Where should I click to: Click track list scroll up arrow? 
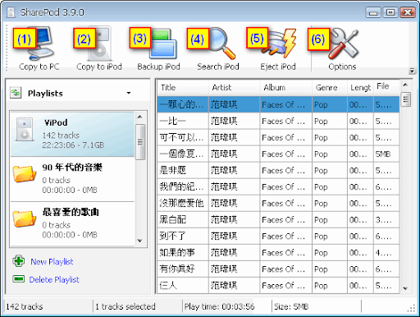405,85
